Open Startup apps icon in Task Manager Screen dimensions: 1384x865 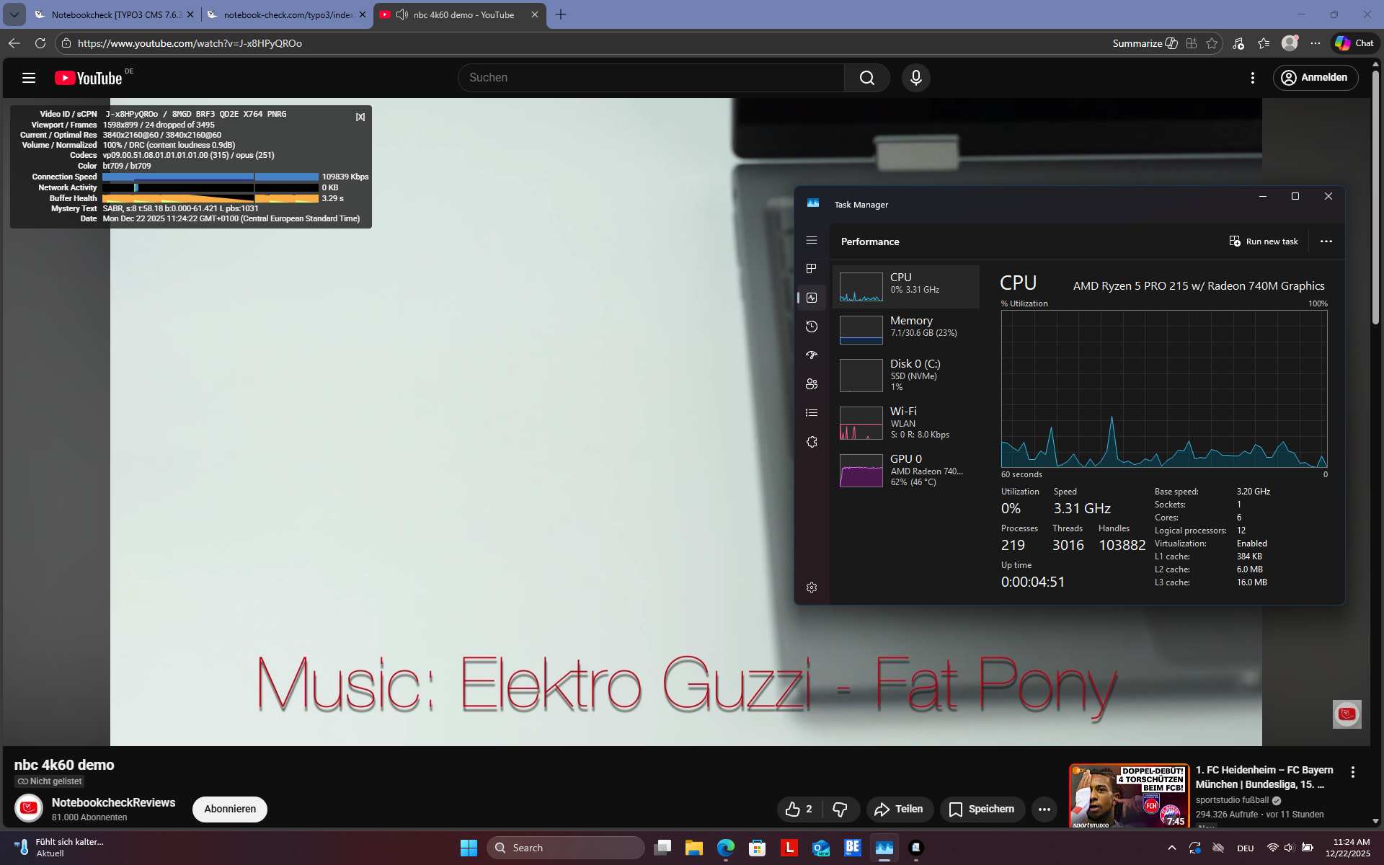coord(812,355)
